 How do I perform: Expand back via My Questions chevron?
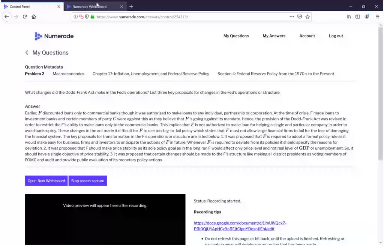click(26, 52)
